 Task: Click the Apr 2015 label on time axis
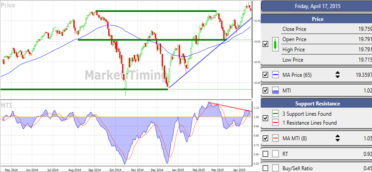pos(239,170)
